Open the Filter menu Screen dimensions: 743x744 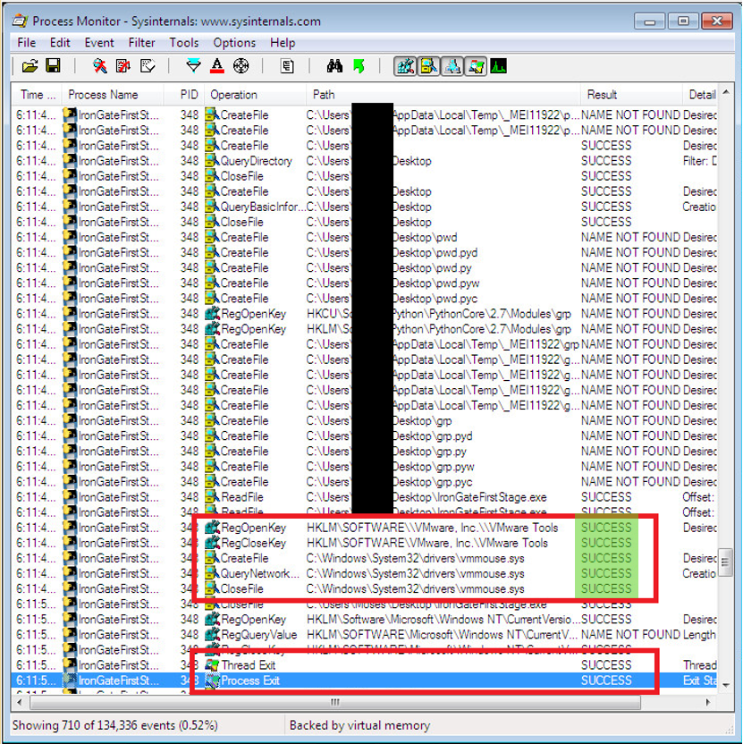click(x=141, y=43)
